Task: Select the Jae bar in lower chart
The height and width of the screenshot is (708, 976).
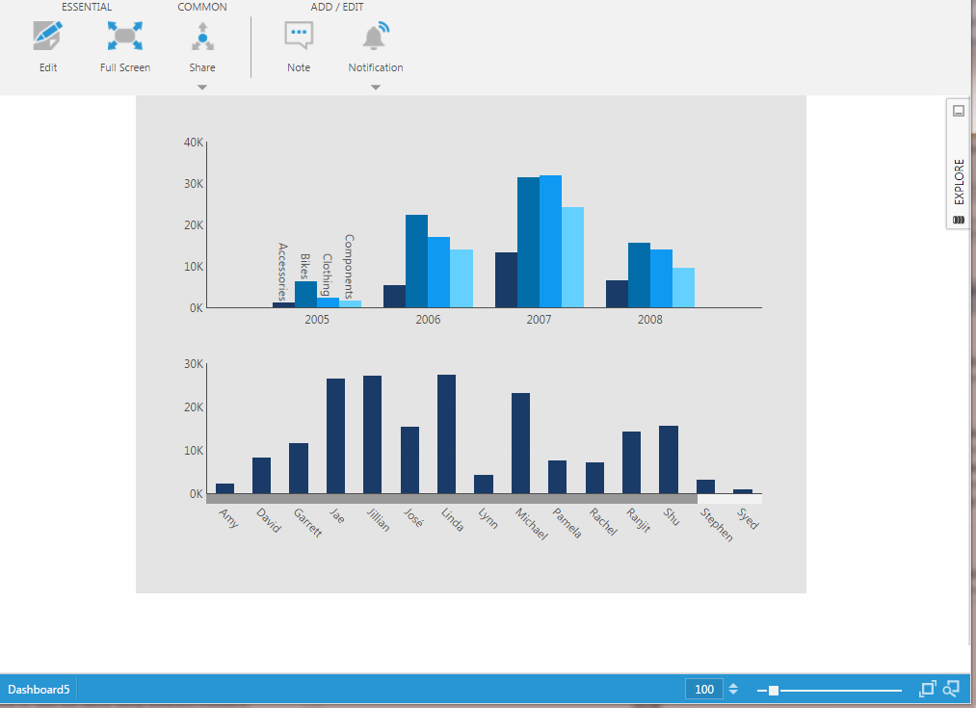Action: pyautogui.click(x=335, y=436)
